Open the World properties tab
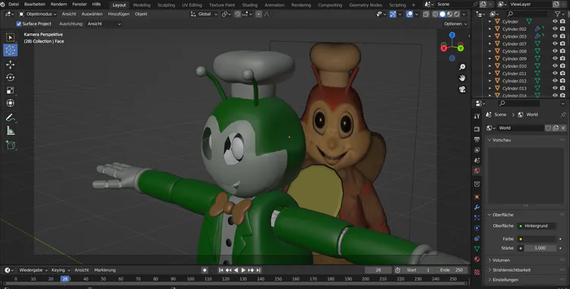Screen dimensions: 570x289 tap(477, 170)
